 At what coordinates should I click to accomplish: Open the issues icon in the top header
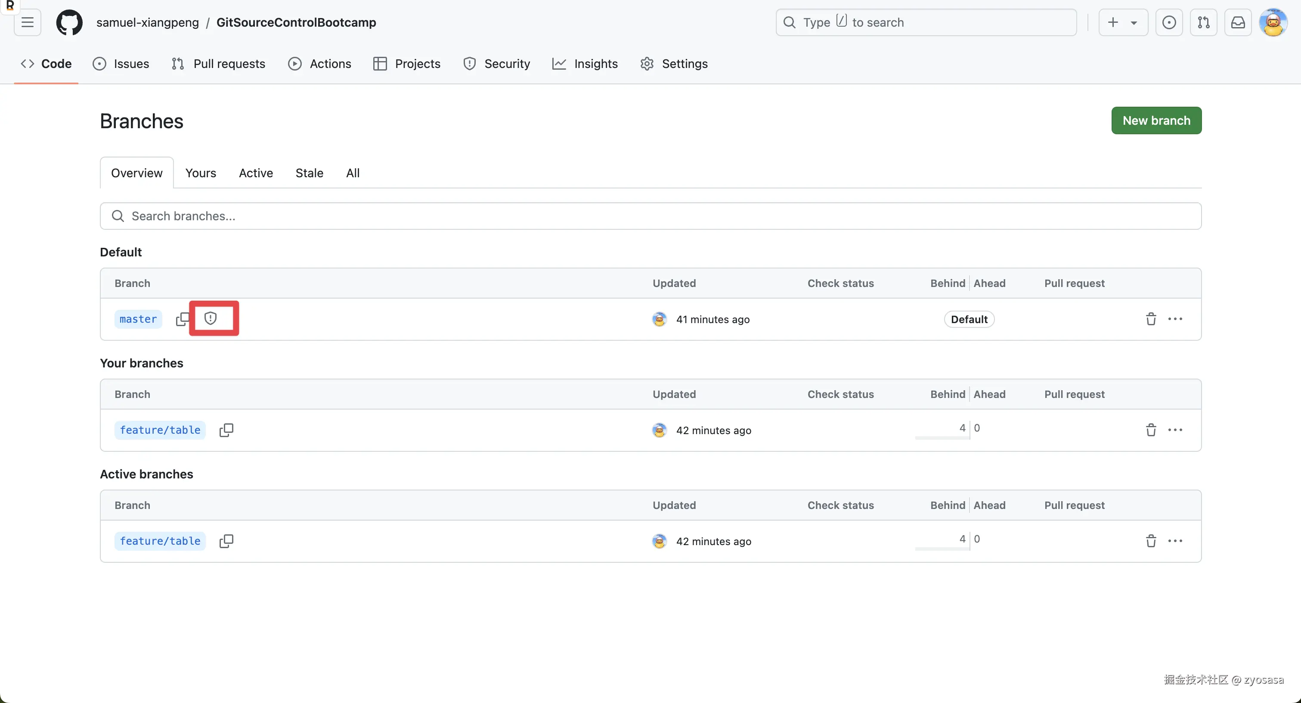pos(1169,22)
